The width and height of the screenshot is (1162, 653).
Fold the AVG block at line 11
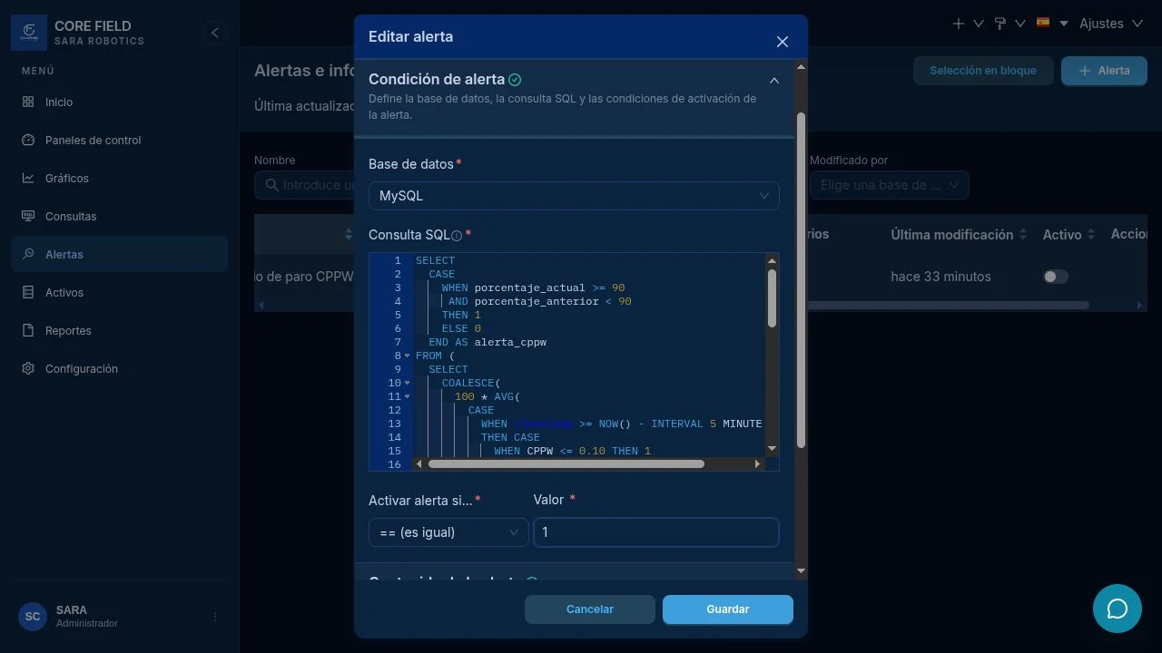408,396
